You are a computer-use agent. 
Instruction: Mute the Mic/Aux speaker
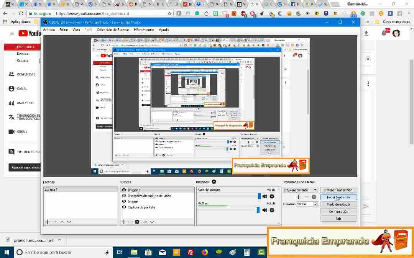click(265, 210)
